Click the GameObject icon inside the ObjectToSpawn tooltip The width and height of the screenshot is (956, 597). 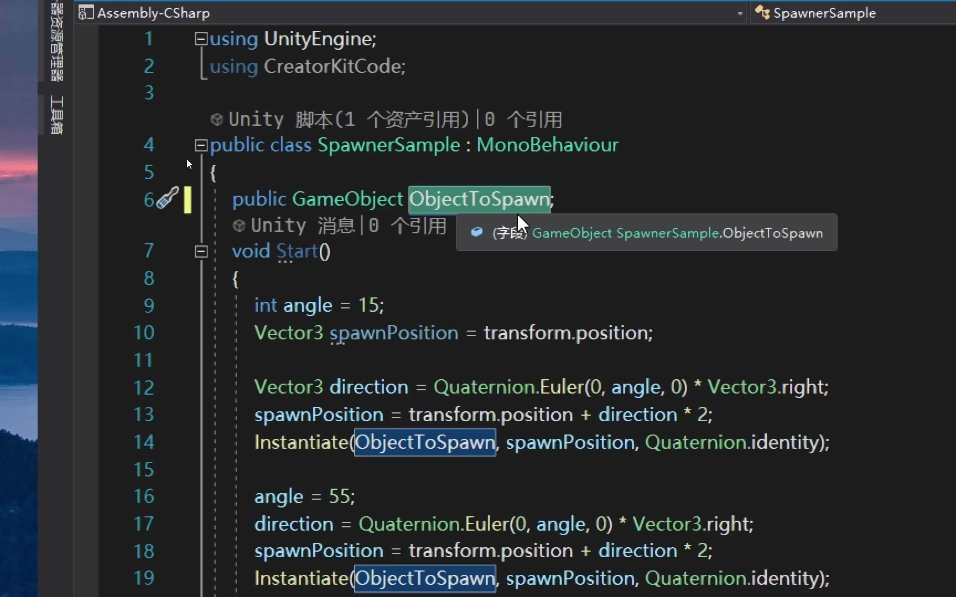[x=476, y=232]
